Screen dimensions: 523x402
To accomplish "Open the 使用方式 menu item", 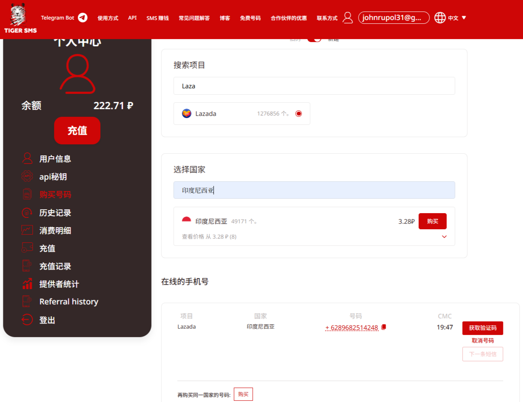I will pyautogui.click(x=108, y=18).
